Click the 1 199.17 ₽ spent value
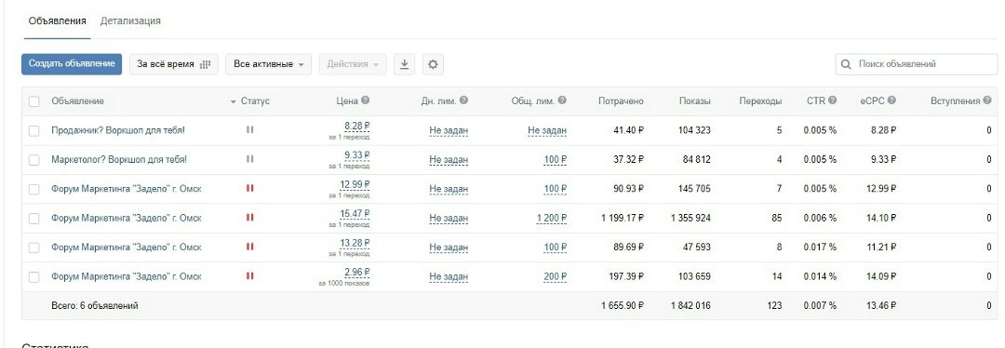This screenshot has width=1005, height=348. (x=623, y=219)
